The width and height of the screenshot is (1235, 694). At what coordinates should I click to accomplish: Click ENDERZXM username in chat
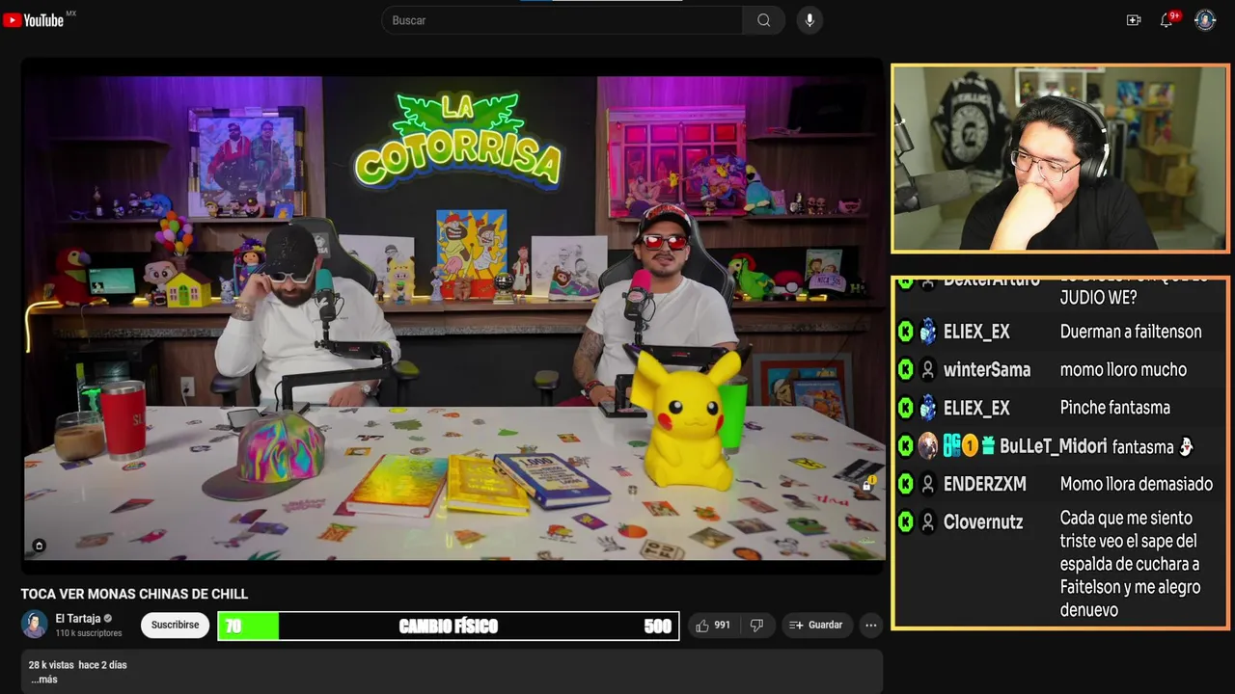985,484
